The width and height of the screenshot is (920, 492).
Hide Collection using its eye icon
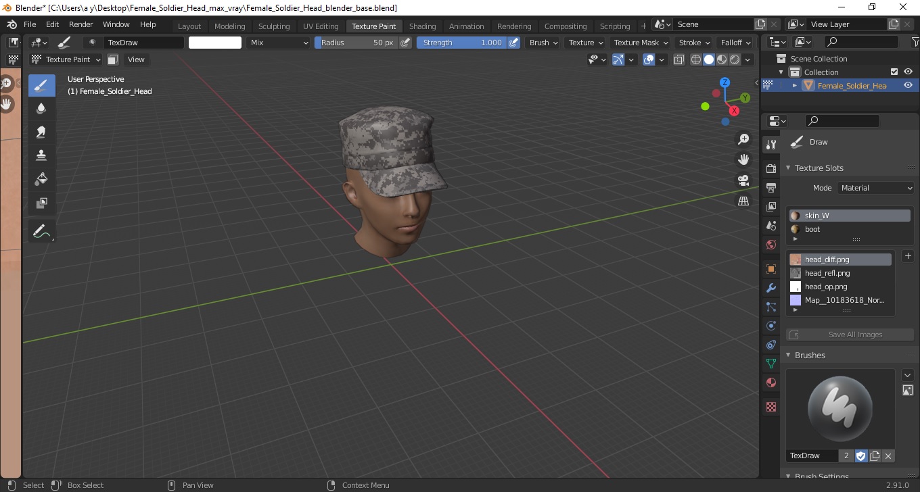[908, 72]
